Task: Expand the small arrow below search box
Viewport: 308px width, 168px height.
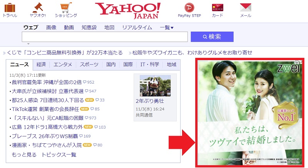Action: click(x=28, y=44)
